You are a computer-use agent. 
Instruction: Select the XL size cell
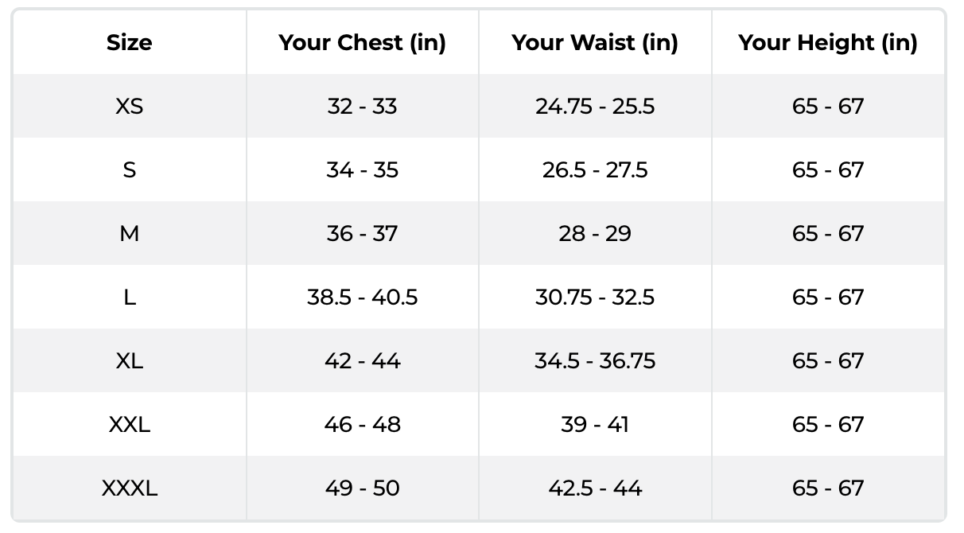pos(129,360)
